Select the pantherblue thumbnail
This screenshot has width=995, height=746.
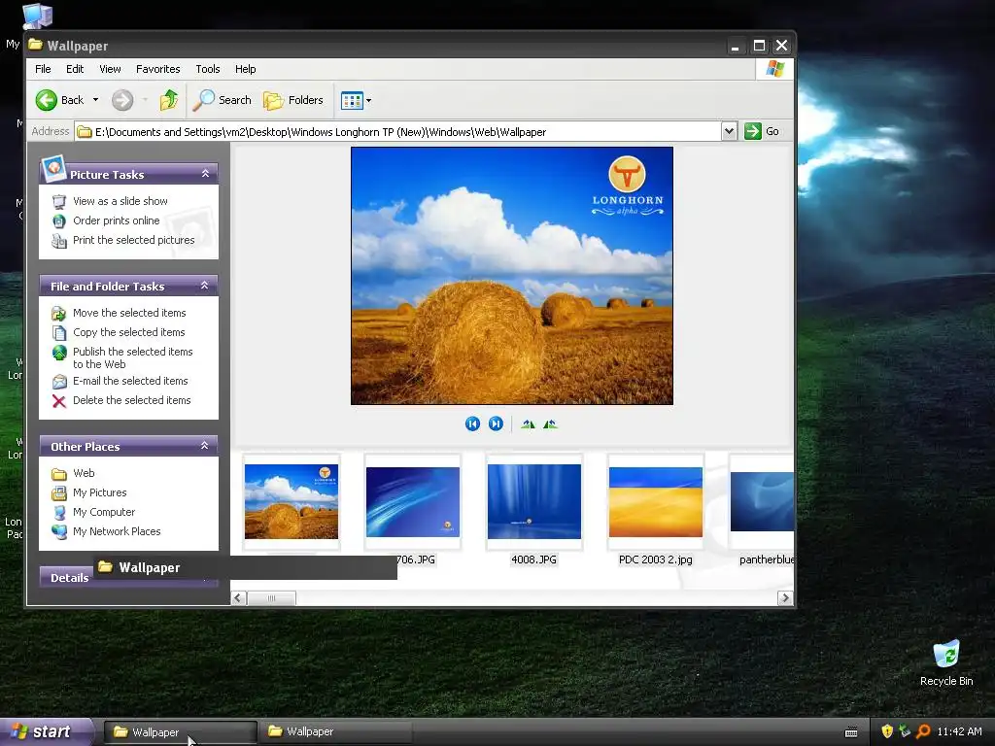click(762, 501)
